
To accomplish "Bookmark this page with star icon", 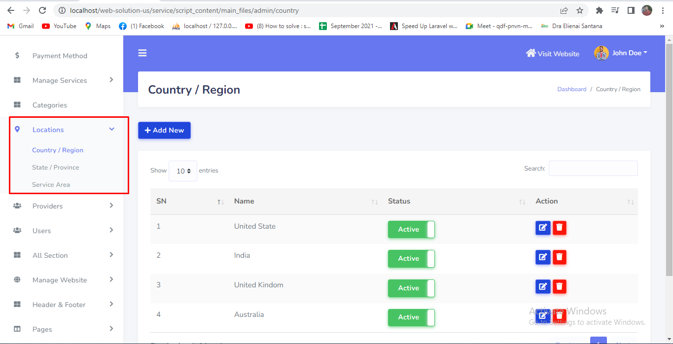I will click(x=580, y=10).
